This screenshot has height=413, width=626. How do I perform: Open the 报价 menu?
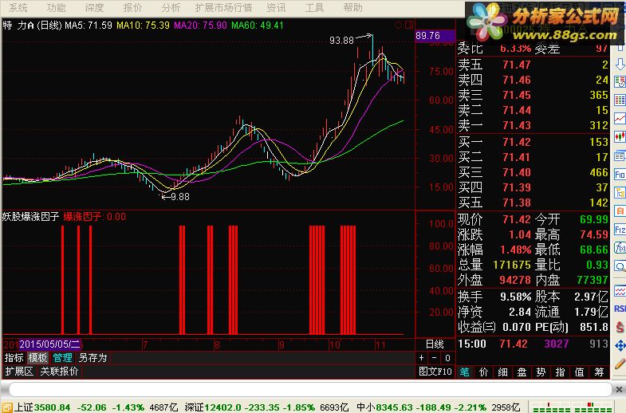click(x=132, y=8)
